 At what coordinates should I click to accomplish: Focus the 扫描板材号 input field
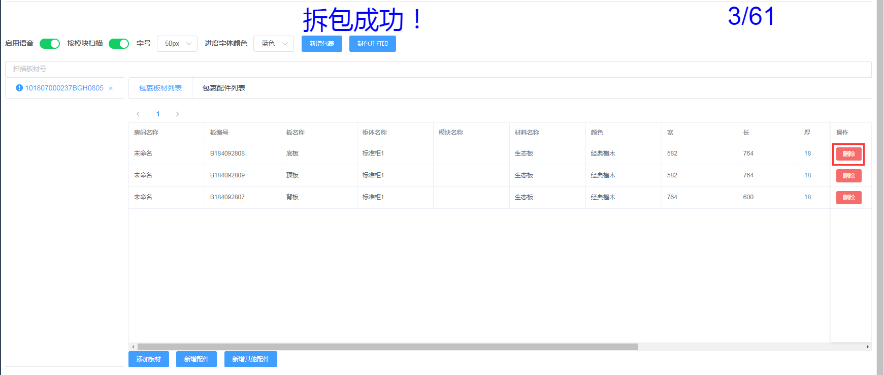[x=438, y=69]
